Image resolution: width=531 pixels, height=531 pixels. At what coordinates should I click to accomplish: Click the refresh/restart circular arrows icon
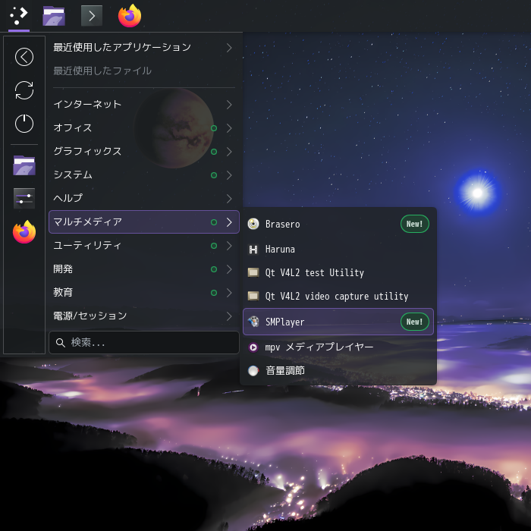[x=24, y=90]
